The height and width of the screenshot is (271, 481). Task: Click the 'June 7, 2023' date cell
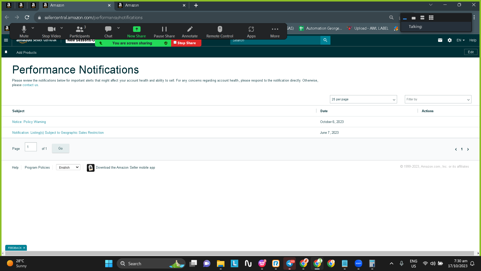[x=329, y=133]
